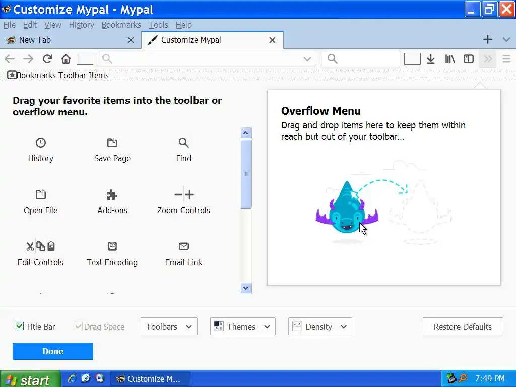Switch to the New Tab tab

71,40
